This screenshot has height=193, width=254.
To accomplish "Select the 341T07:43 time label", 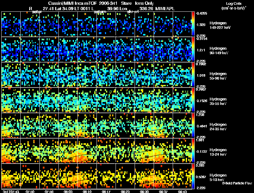I will click(11, 191).
